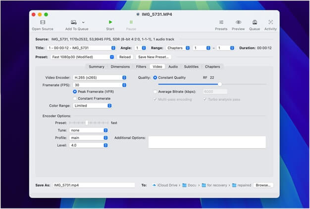Switch to the Dimensions tab
The image size is (310, 209).
[120, 67]
